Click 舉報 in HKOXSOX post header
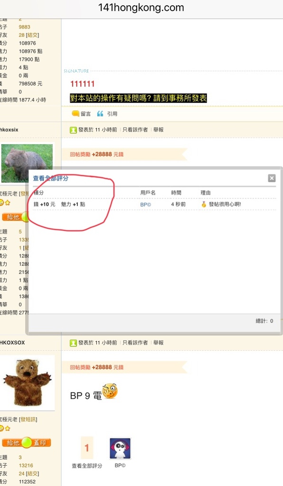 (159, 343)
